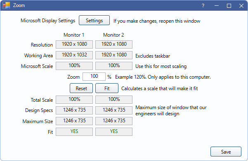
Task: Minimize the Zoom window
Action: click(217, 6)
